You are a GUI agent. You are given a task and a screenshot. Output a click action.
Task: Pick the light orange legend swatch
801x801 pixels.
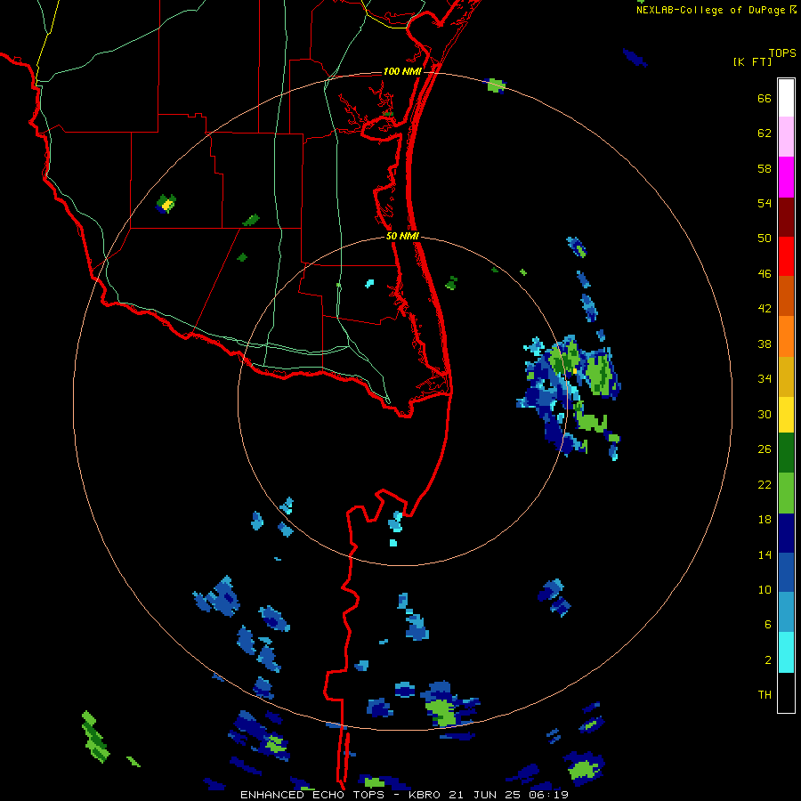[x=786, y=336]
